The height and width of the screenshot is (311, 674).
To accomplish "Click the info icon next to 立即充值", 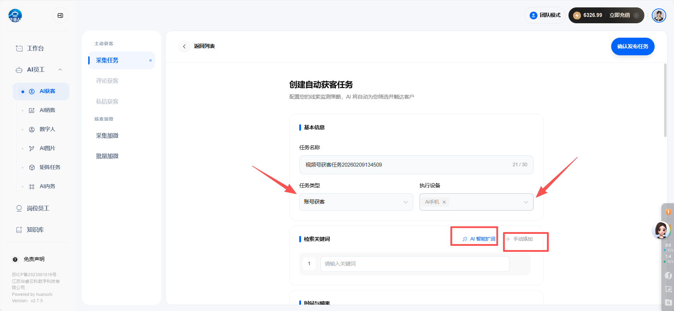I will click(636, 15).
